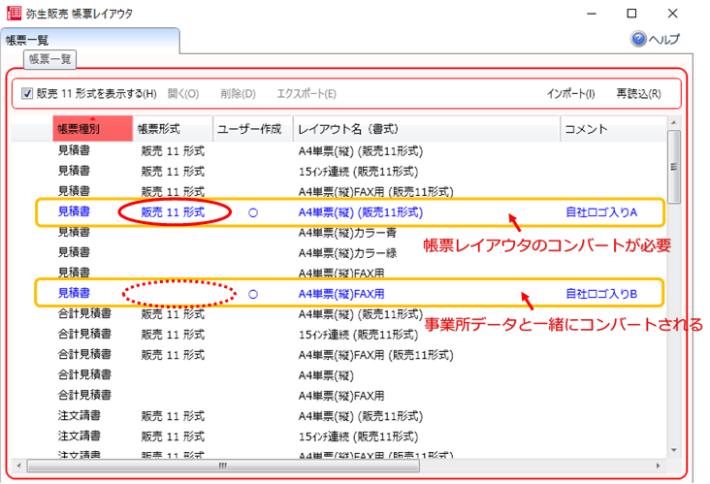Click the エクスポート(E) button

point(307,94)
